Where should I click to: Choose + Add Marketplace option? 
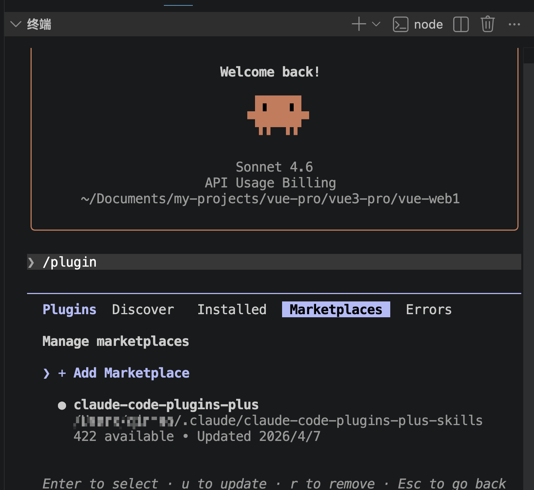tap(124, 373)
